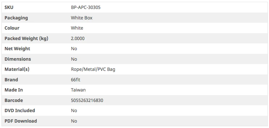Viewport: 269px width, 128px height.
Task: Select the White Box packaging value
Action: (x=81, y=18)
